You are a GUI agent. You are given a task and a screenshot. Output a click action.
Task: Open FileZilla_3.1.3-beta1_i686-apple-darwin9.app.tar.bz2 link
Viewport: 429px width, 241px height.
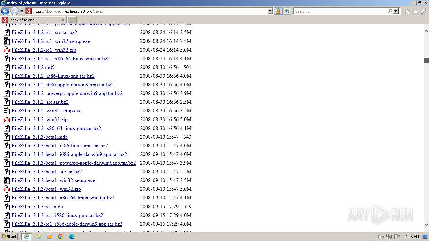pos(69,154)
